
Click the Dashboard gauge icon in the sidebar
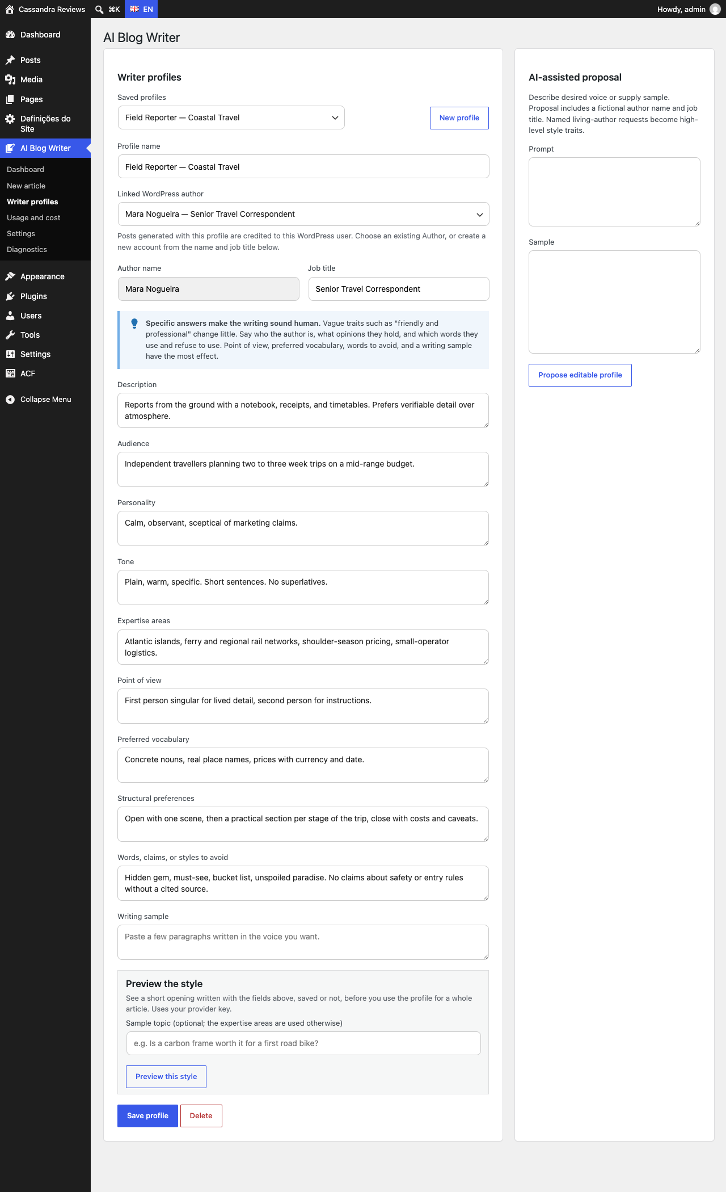click(x=10, y=35)
